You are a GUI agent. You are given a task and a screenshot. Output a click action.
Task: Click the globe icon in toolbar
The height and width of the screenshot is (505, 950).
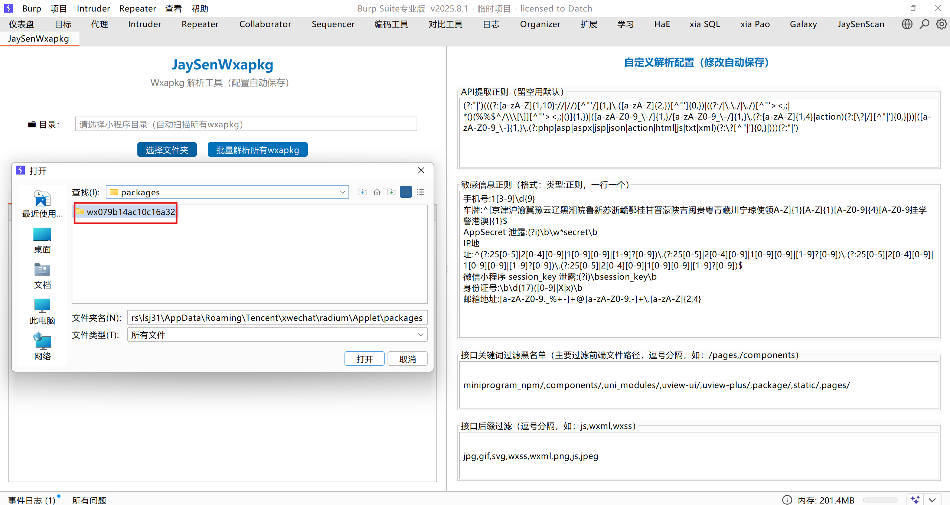[907, 24]
